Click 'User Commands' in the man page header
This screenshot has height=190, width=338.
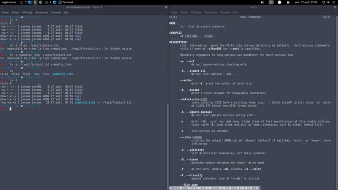(250, 17)
